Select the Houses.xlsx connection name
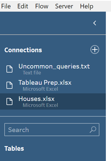 click(36, 99)
